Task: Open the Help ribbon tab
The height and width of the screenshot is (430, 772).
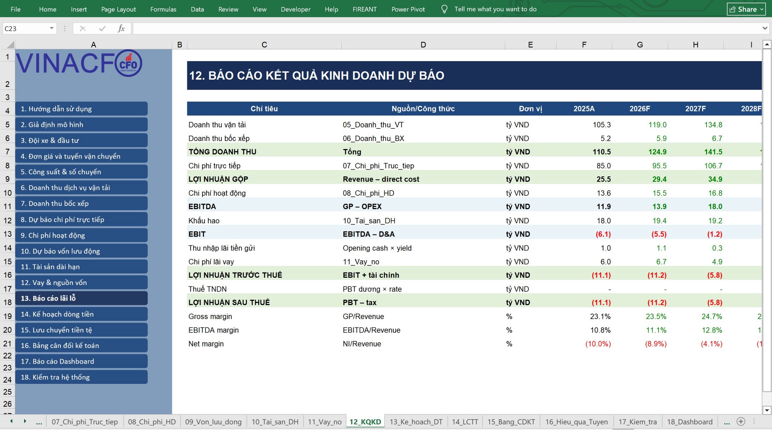Action: click(331, 9)
